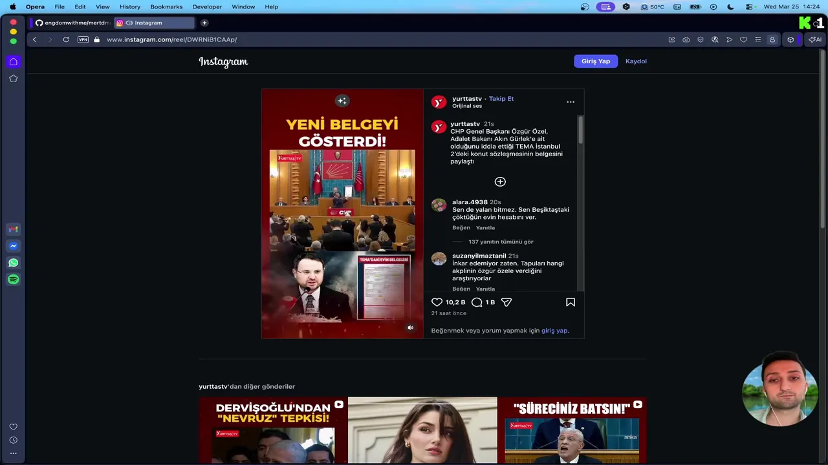This screenshot has width=828, height=465.
Task: Open the File menu
Action: click(60, 6)
